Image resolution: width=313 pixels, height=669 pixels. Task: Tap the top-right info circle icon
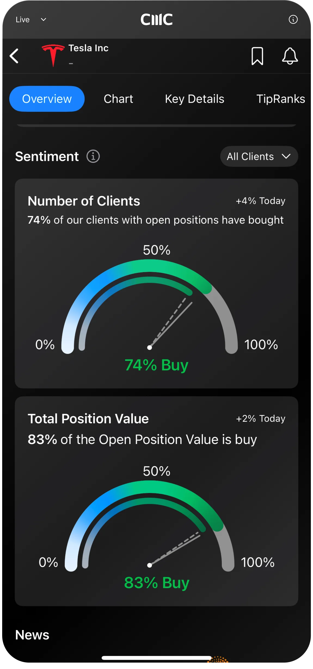coord(293,20)
